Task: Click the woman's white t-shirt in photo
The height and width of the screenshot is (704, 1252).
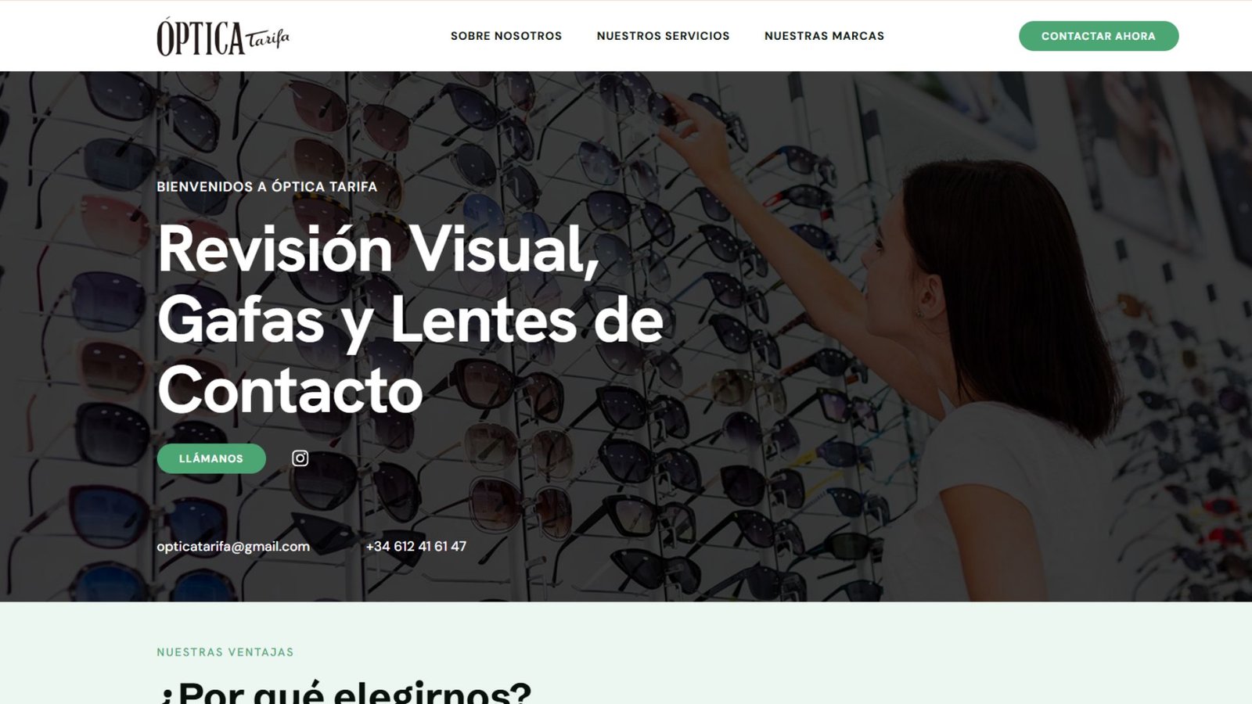Action: tap(1017, 501)
